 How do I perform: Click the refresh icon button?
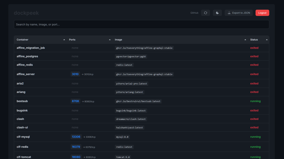(x=205, y=13)
